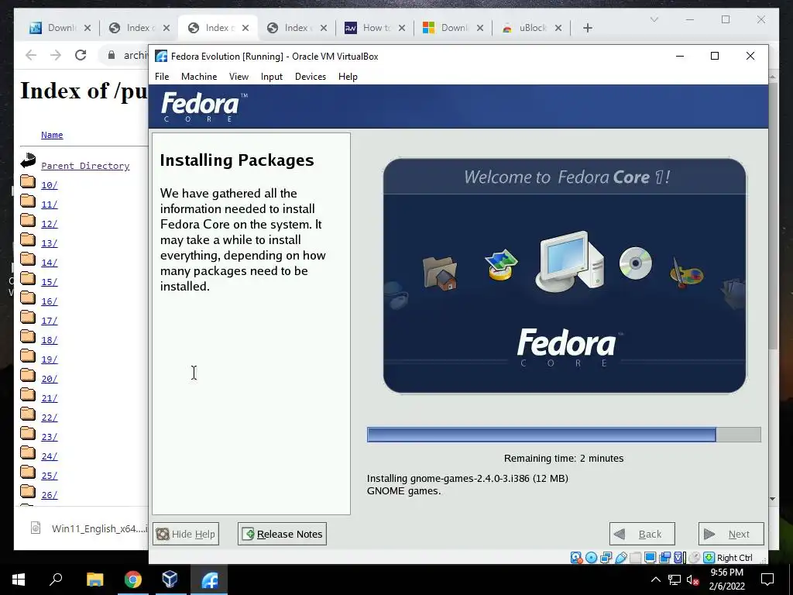Click the photo stamp icon in welcome banner

coord(501,264)
